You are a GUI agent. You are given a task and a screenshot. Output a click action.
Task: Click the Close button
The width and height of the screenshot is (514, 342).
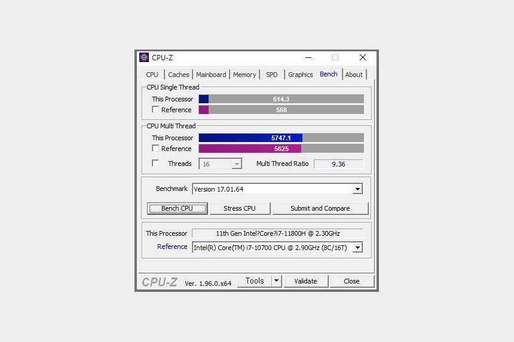pos(352,281)
